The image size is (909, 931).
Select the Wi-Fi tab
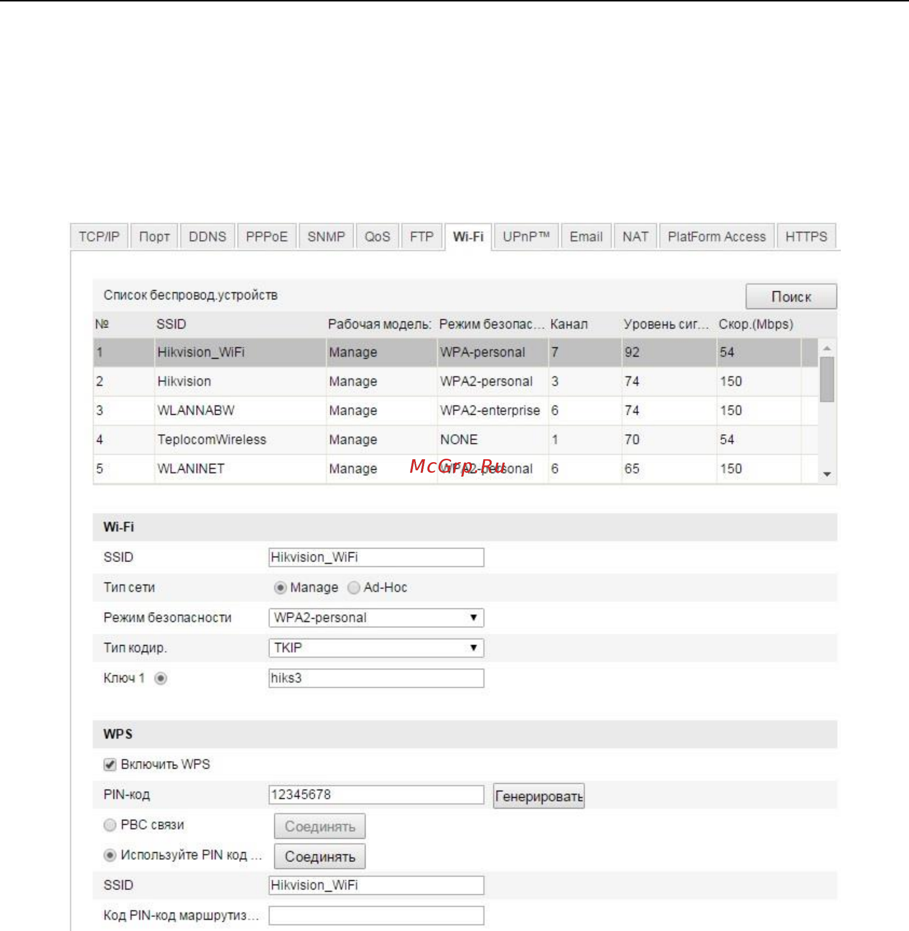coord(468,237)
